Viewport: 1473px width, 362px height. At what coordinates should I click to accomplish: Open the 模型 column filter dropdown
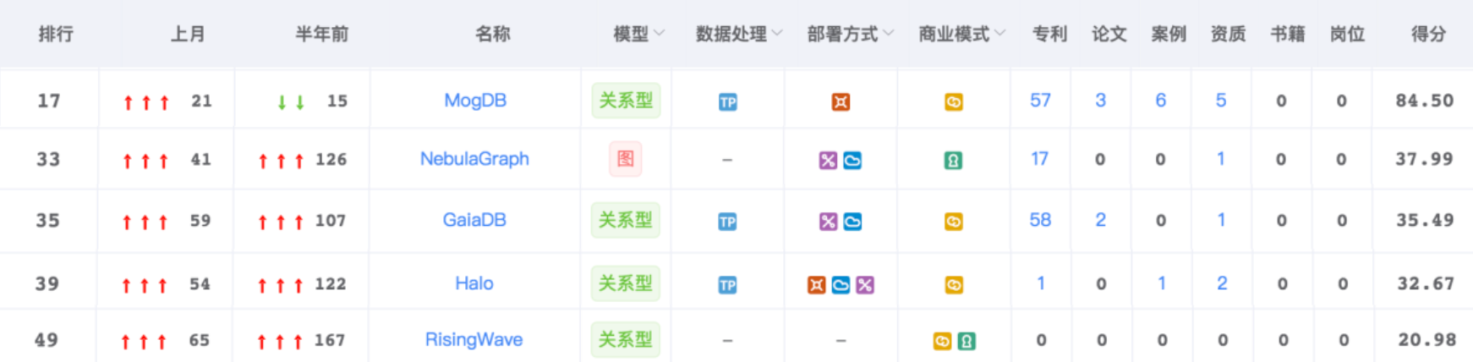660,34
